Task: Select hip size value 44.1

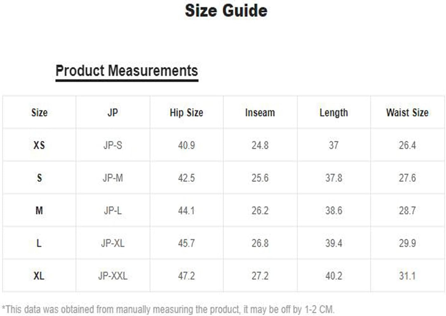Action: 186,211
